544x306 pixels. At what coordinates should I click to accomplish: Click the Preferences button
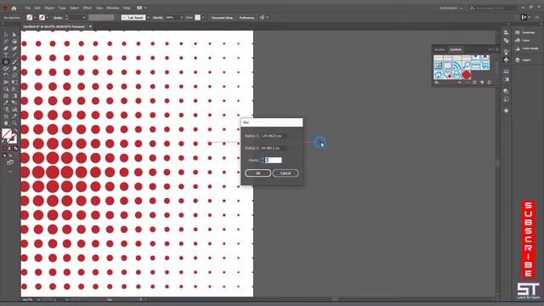[246, 17]
